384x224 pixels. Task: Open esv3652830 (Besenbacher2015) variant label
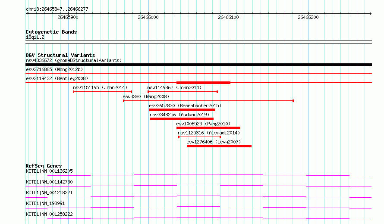click(185, 106)
